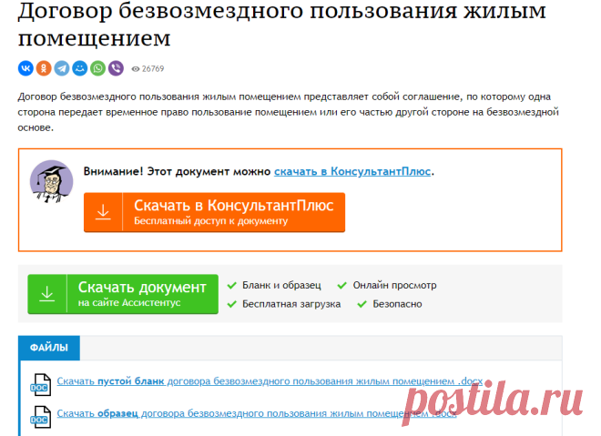This screenshot has width=601, height=436.
Task: Download the 'пустой бланк' docx link
Action: pos(270,381)
